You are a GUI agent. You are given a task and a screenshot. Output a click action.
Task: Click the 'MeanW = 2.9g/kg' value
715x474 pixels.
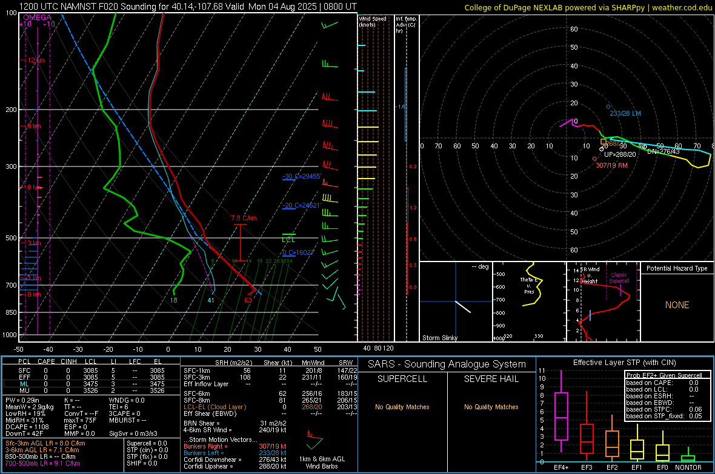(29, 407)
